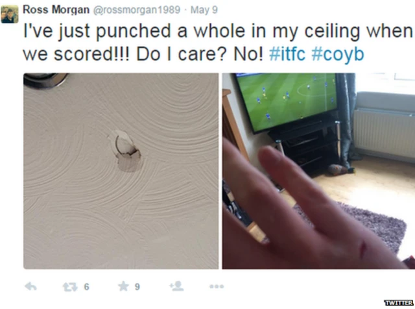Click the ceiling light fixture in photo corner
Image resolution: width=415 pixels, height=309 pixels.
coord(45,80)
